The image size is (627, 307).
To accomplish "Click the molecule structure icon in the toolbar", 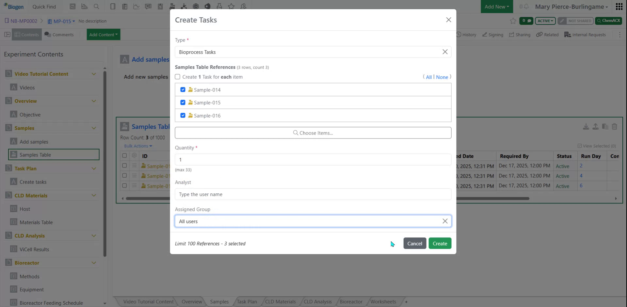I will [x=184, y=6].
